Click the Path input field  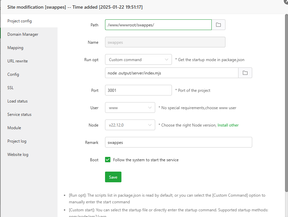[x=158, y=25]
